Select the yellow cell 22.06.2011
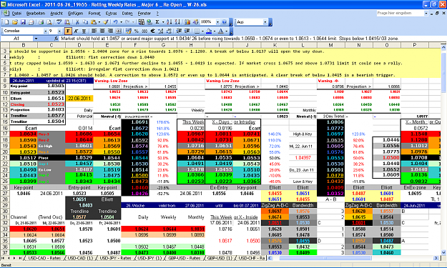This screenshot has width=447, height=268. click(79, 99)
